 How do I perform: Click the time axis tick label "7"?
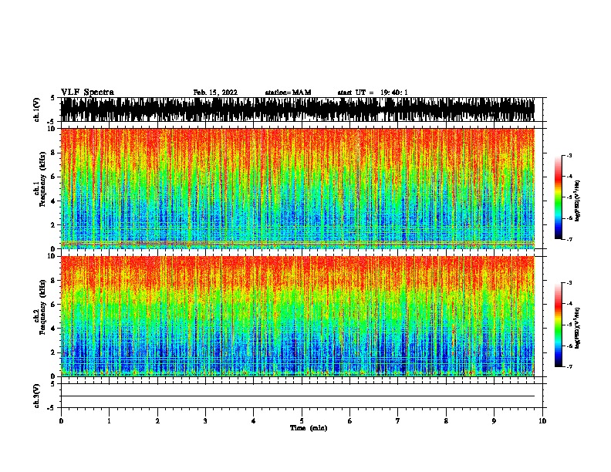coord(398,421)
